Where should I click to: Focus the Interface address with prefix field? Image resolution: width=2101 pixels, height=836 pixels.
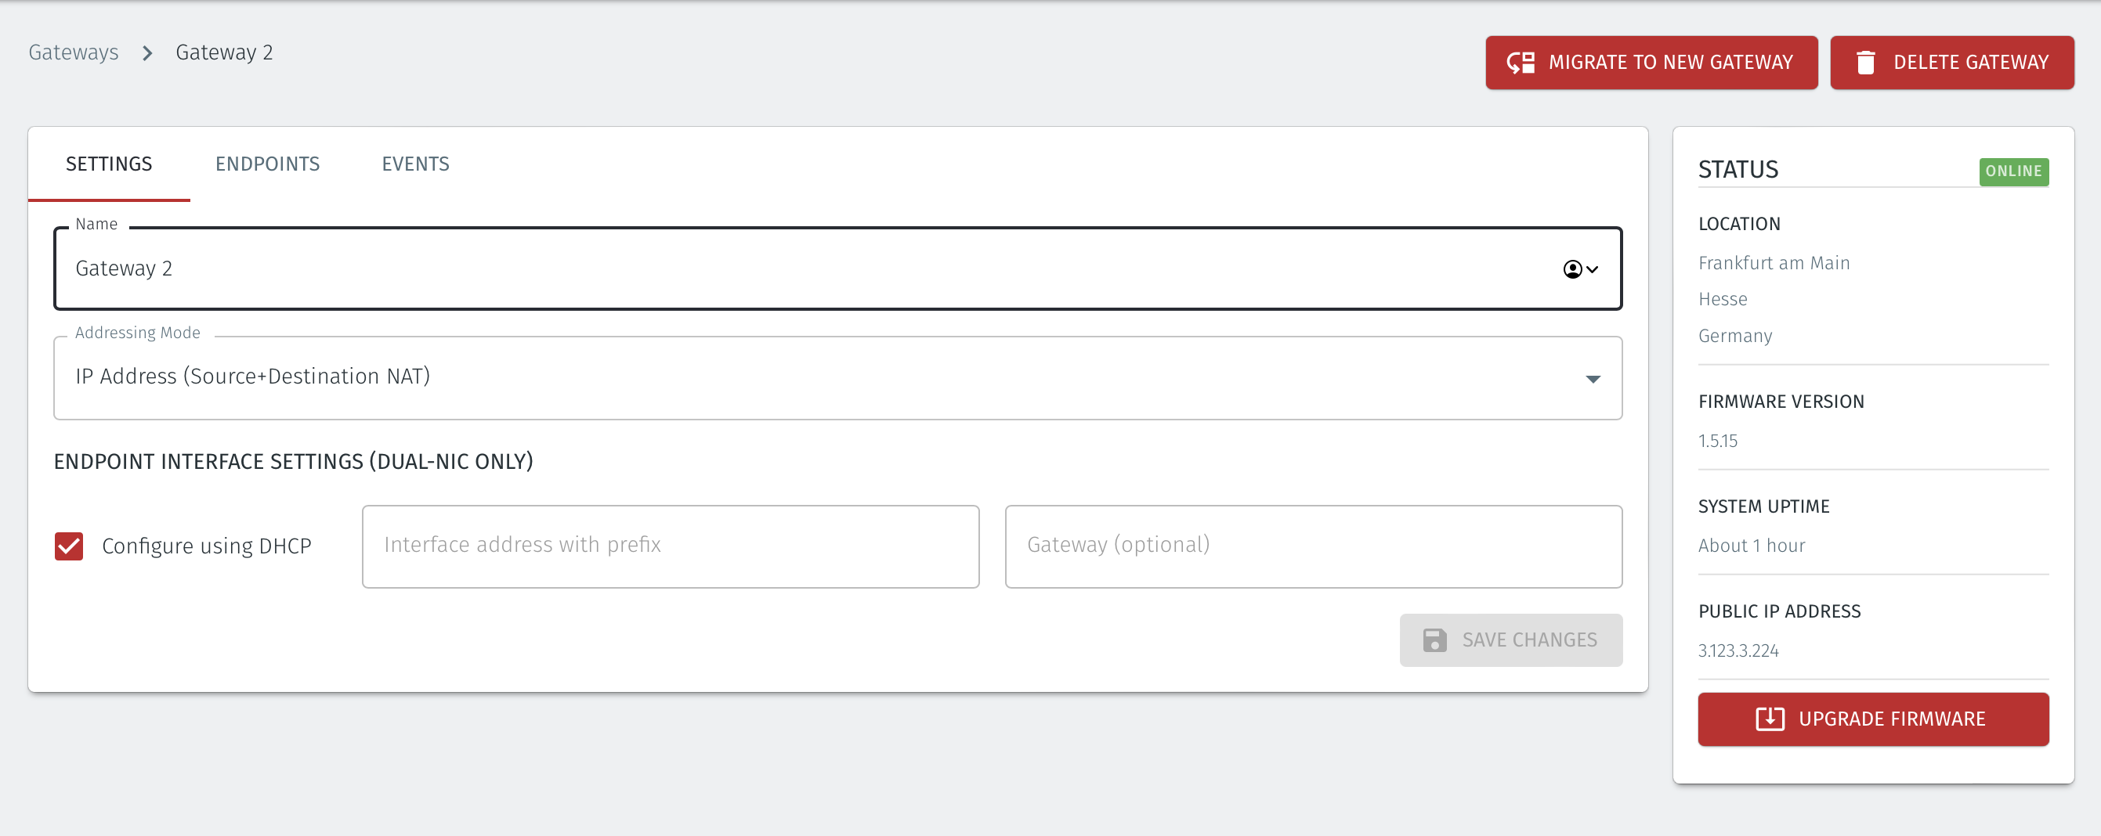(671, 546)
